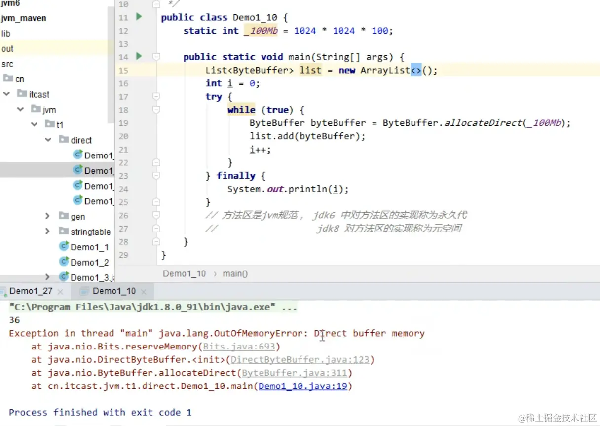Expand the stringtable package node
The image size is (600, 426).
(48, 232)
